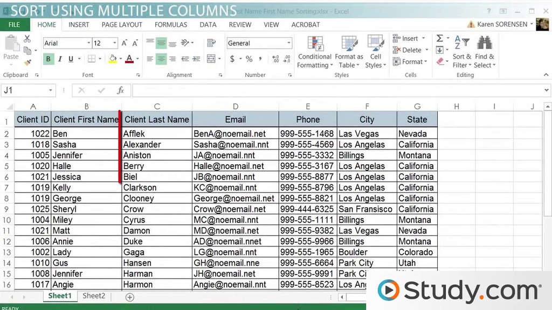Click the Format as Table icon

pyautogui.click(x=349, y=53)
